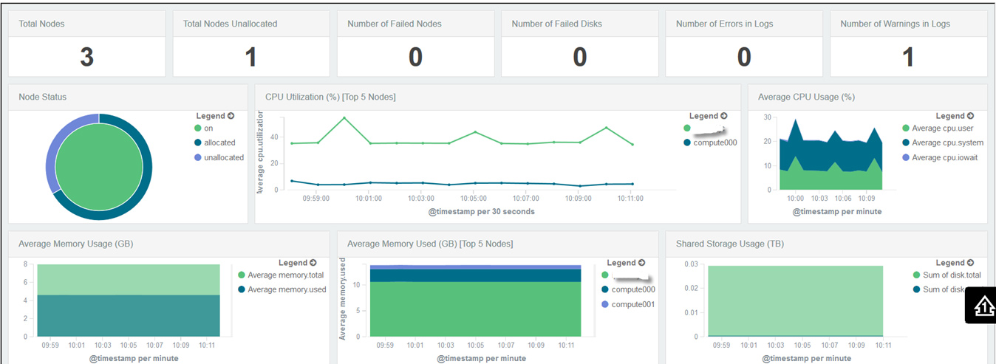Click the value 3 under Total Nodes
This screenshot has height=364, width=996.
coord(87,57)
